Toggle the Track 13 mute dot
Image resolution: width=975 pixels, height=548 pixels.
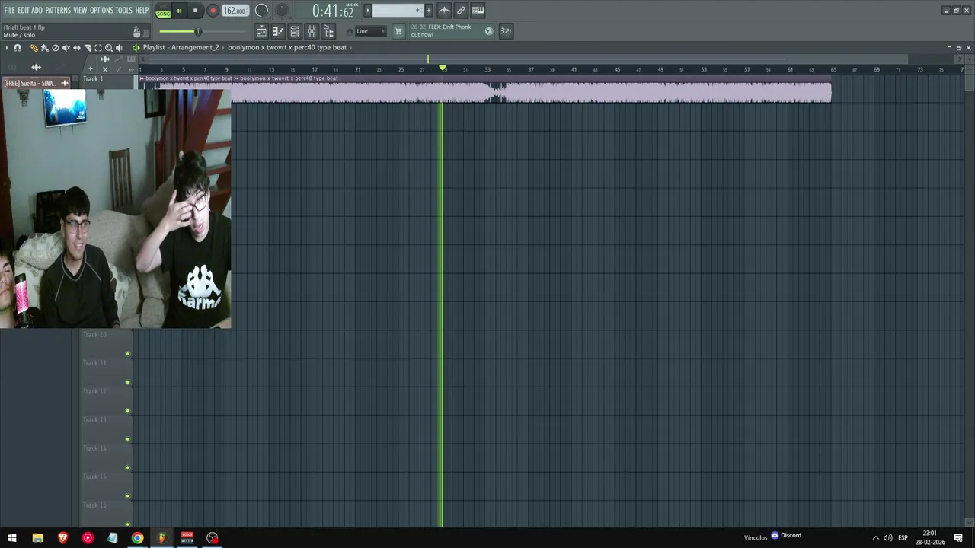point(128,439)
